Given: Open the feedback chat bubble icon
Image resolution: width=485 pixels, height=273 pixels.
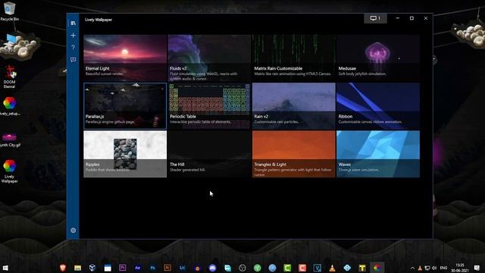Looking at the screenshot, I should point(73,59).
